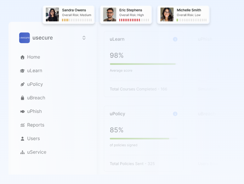Click the uService hierarchy icon
The height and width of the screenshot is (184, 244).
[x=22, y=152]
